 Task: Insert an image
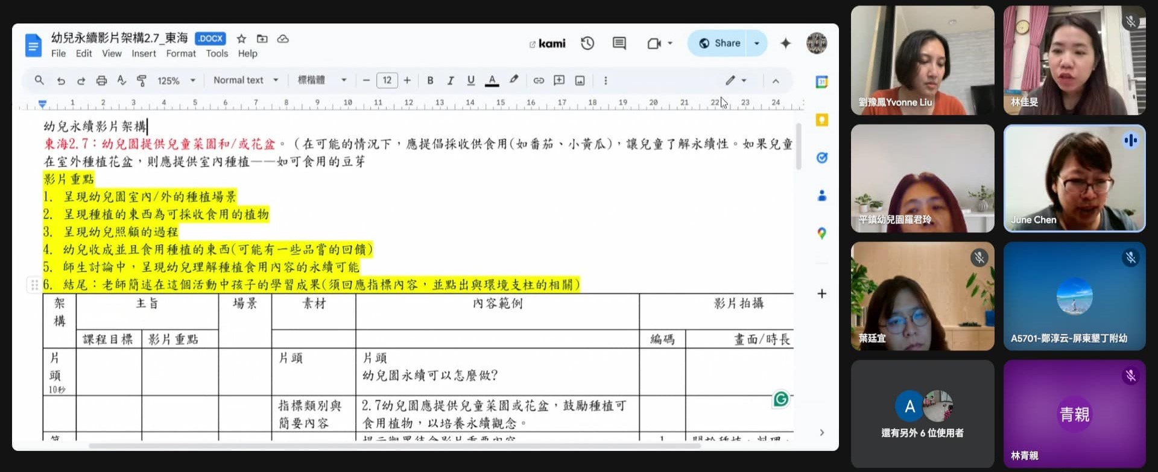(580, 80)
